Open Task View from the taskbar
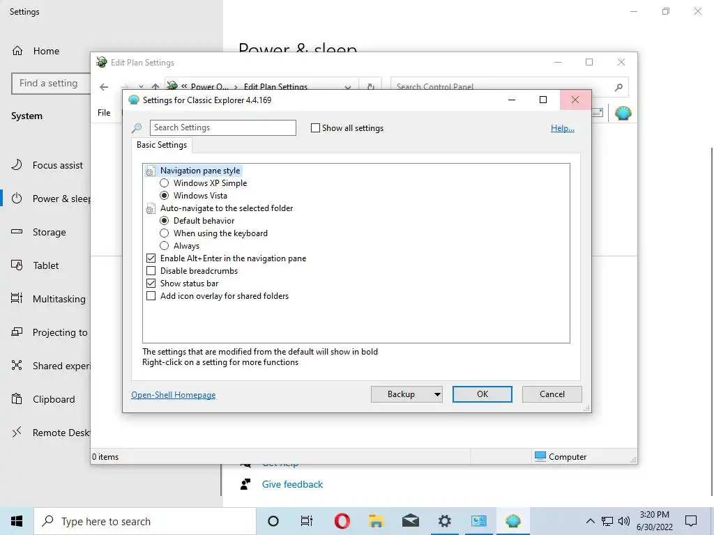Viewport: 714px width, 535px height. (x=307, y=521)
